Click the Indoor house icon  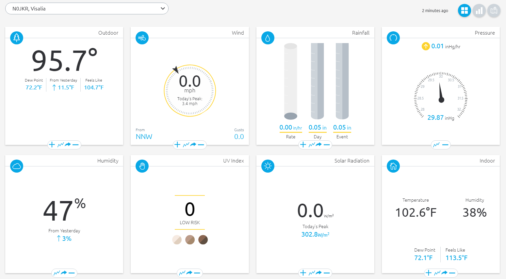(x=393, y=166)
